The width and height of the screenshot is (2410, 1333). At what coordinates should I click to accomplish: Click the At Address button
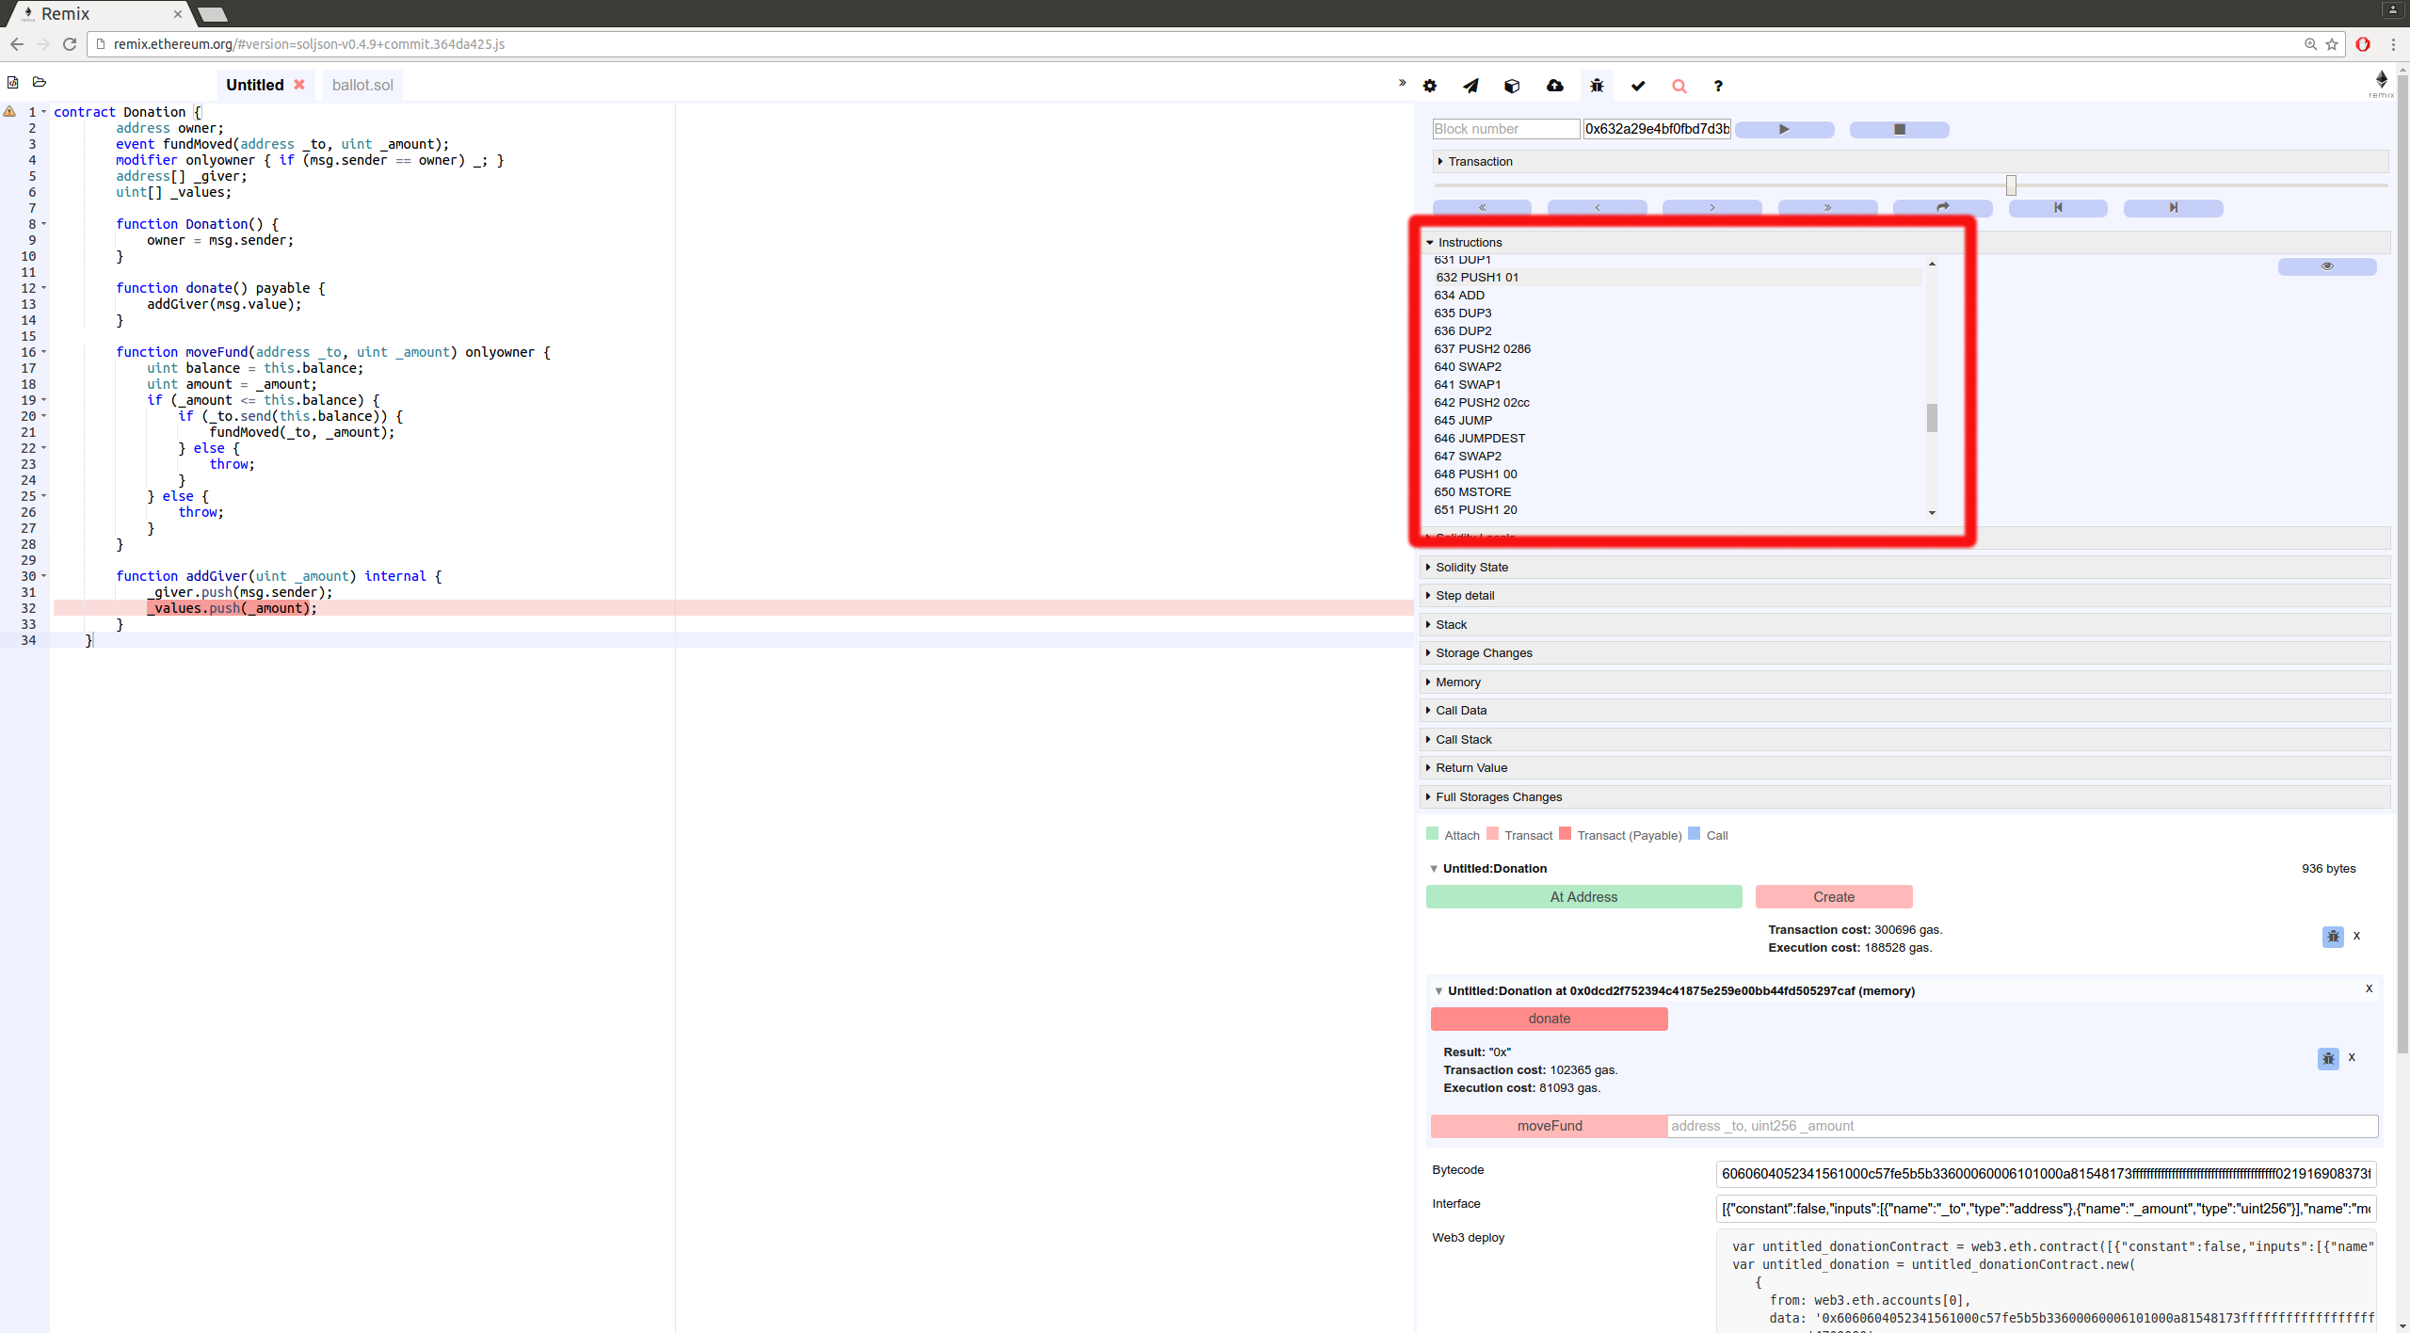(1583, 896)
